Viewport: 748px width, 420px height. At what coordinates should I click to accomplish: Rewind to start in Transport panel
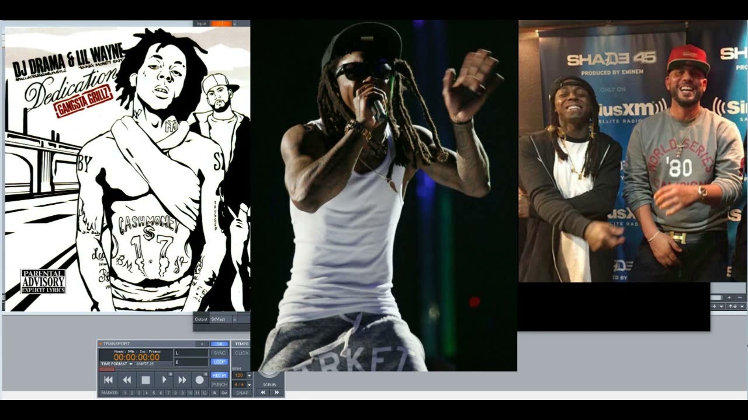point(108,380)
